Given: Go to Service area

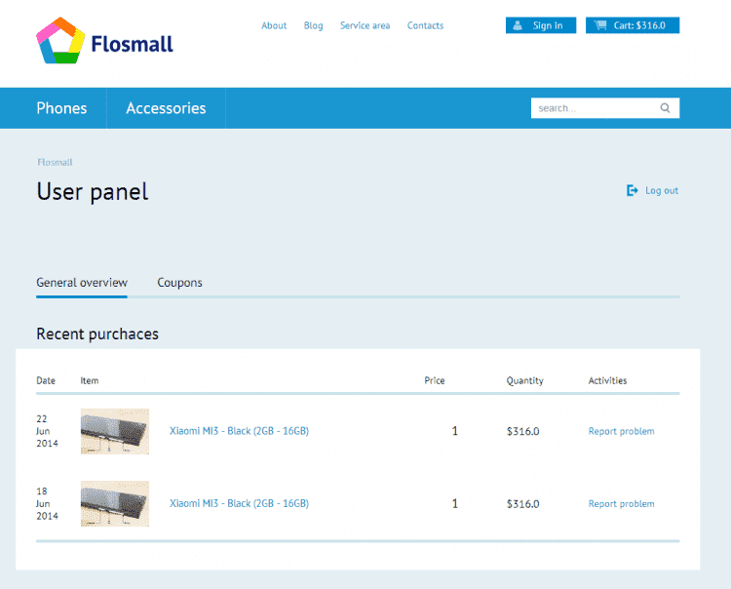Looking at the screenshot, I should (x=365, y=25).
